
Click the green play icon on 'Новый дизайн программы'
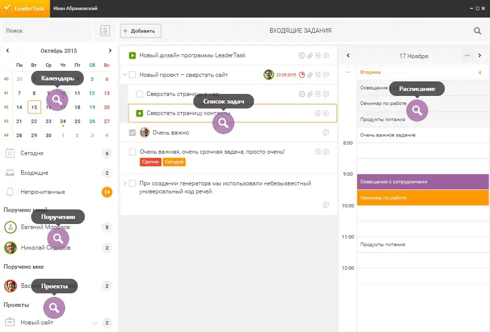[x=133, y=56]
